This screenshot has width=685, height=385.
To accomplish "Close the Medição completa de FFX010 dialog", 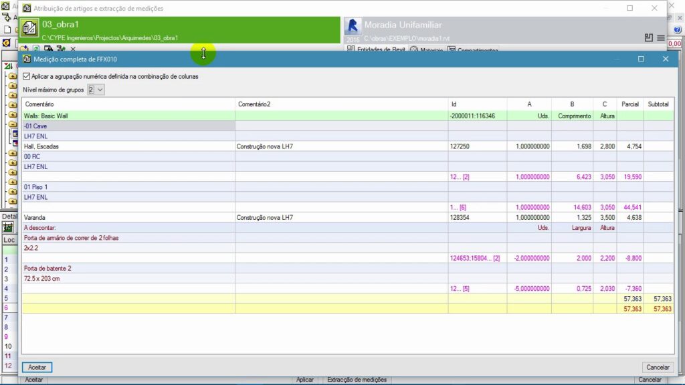I will pyautogui.click(x=665, y=59).
